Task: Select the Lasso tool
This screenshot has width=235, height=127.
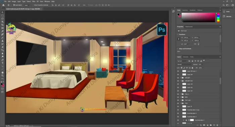Action: [2, 18]
